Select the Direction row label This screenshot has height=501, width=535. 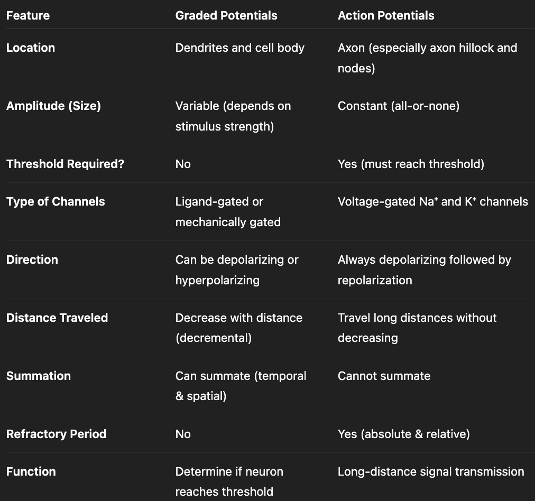[32, 259]
